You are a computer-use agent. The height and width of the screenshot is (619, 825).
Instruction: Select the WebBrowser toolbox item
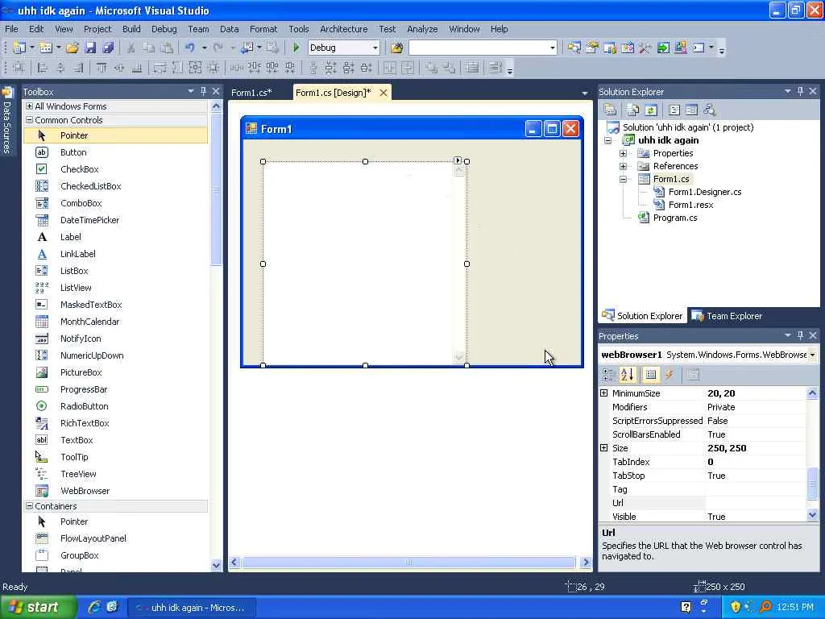[85, 491]
